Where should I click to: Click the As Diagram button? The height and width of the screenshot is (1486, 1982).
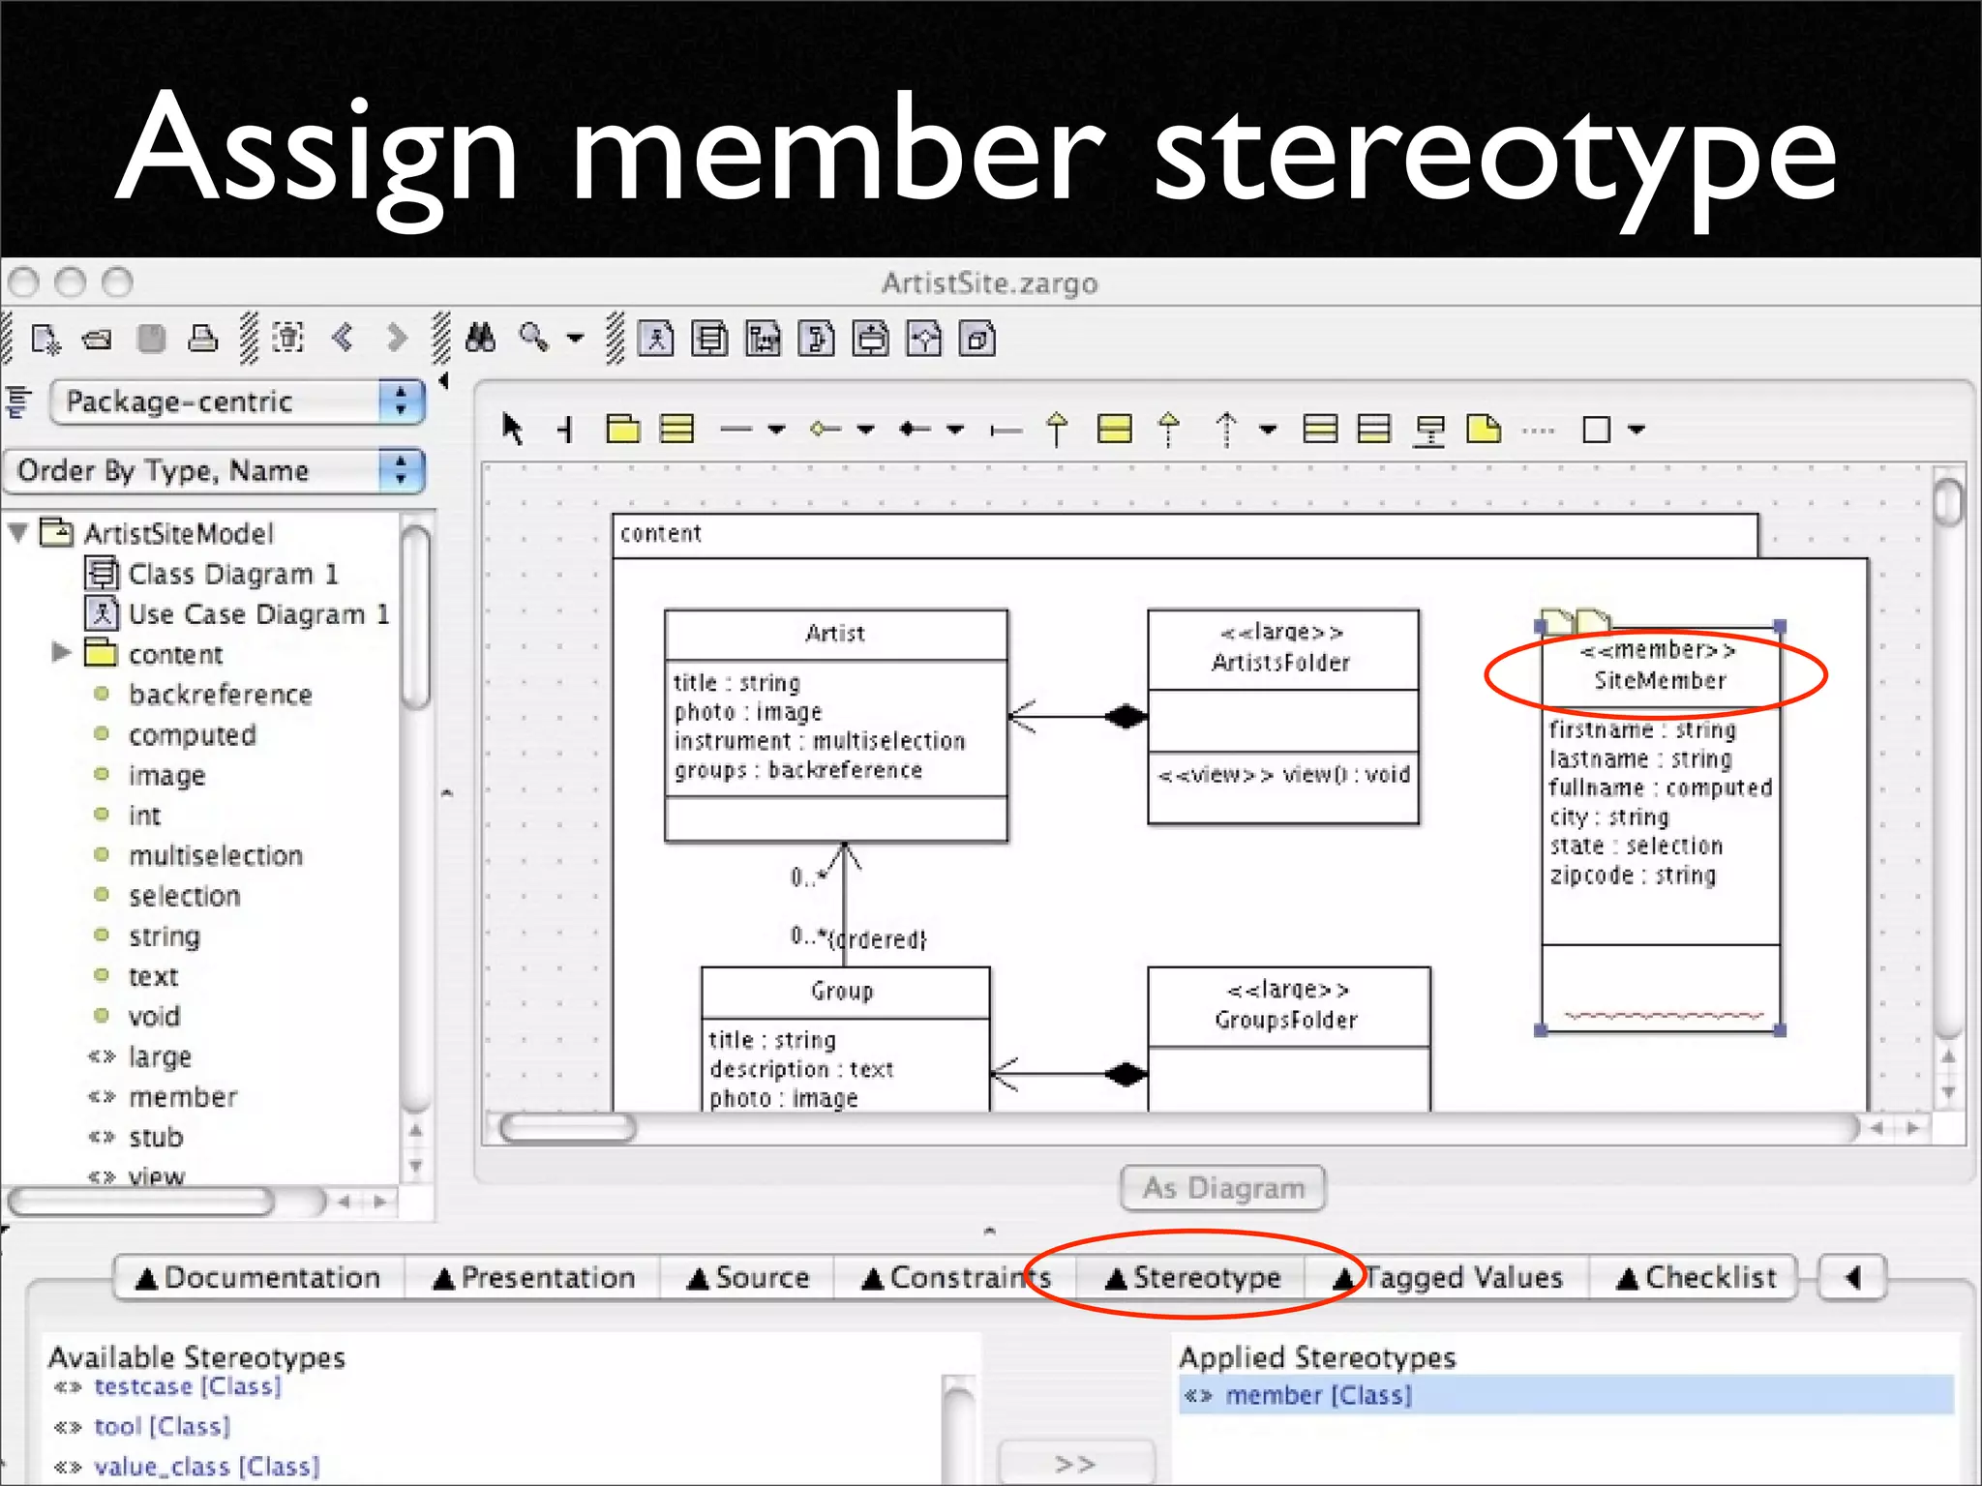1222,1187
